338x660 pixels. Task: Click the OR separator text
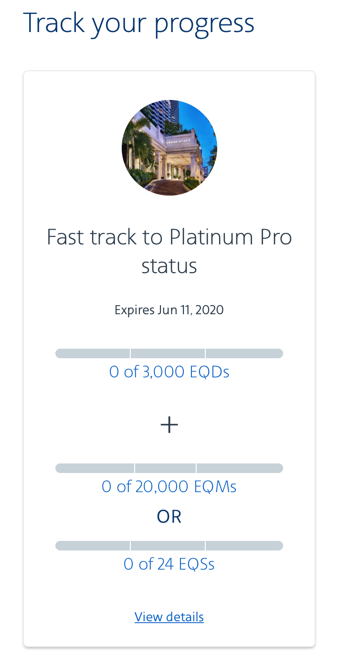(x=169, y=517)
